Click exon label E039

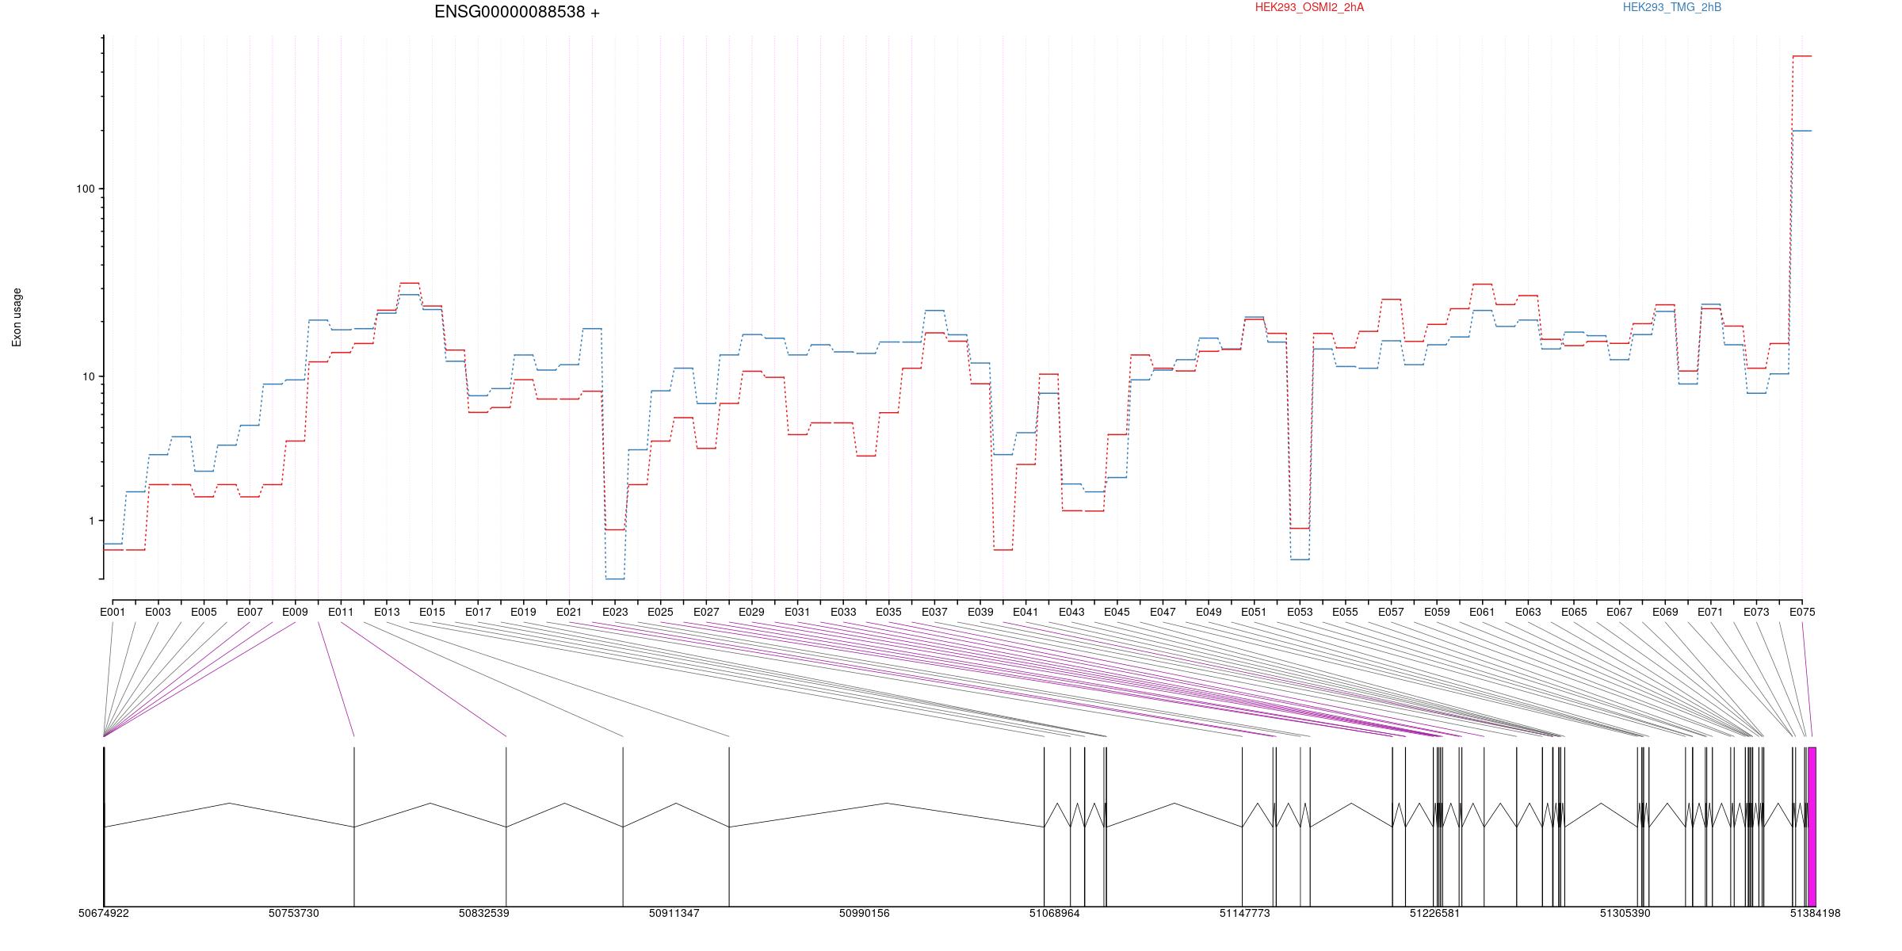(980, 612)
